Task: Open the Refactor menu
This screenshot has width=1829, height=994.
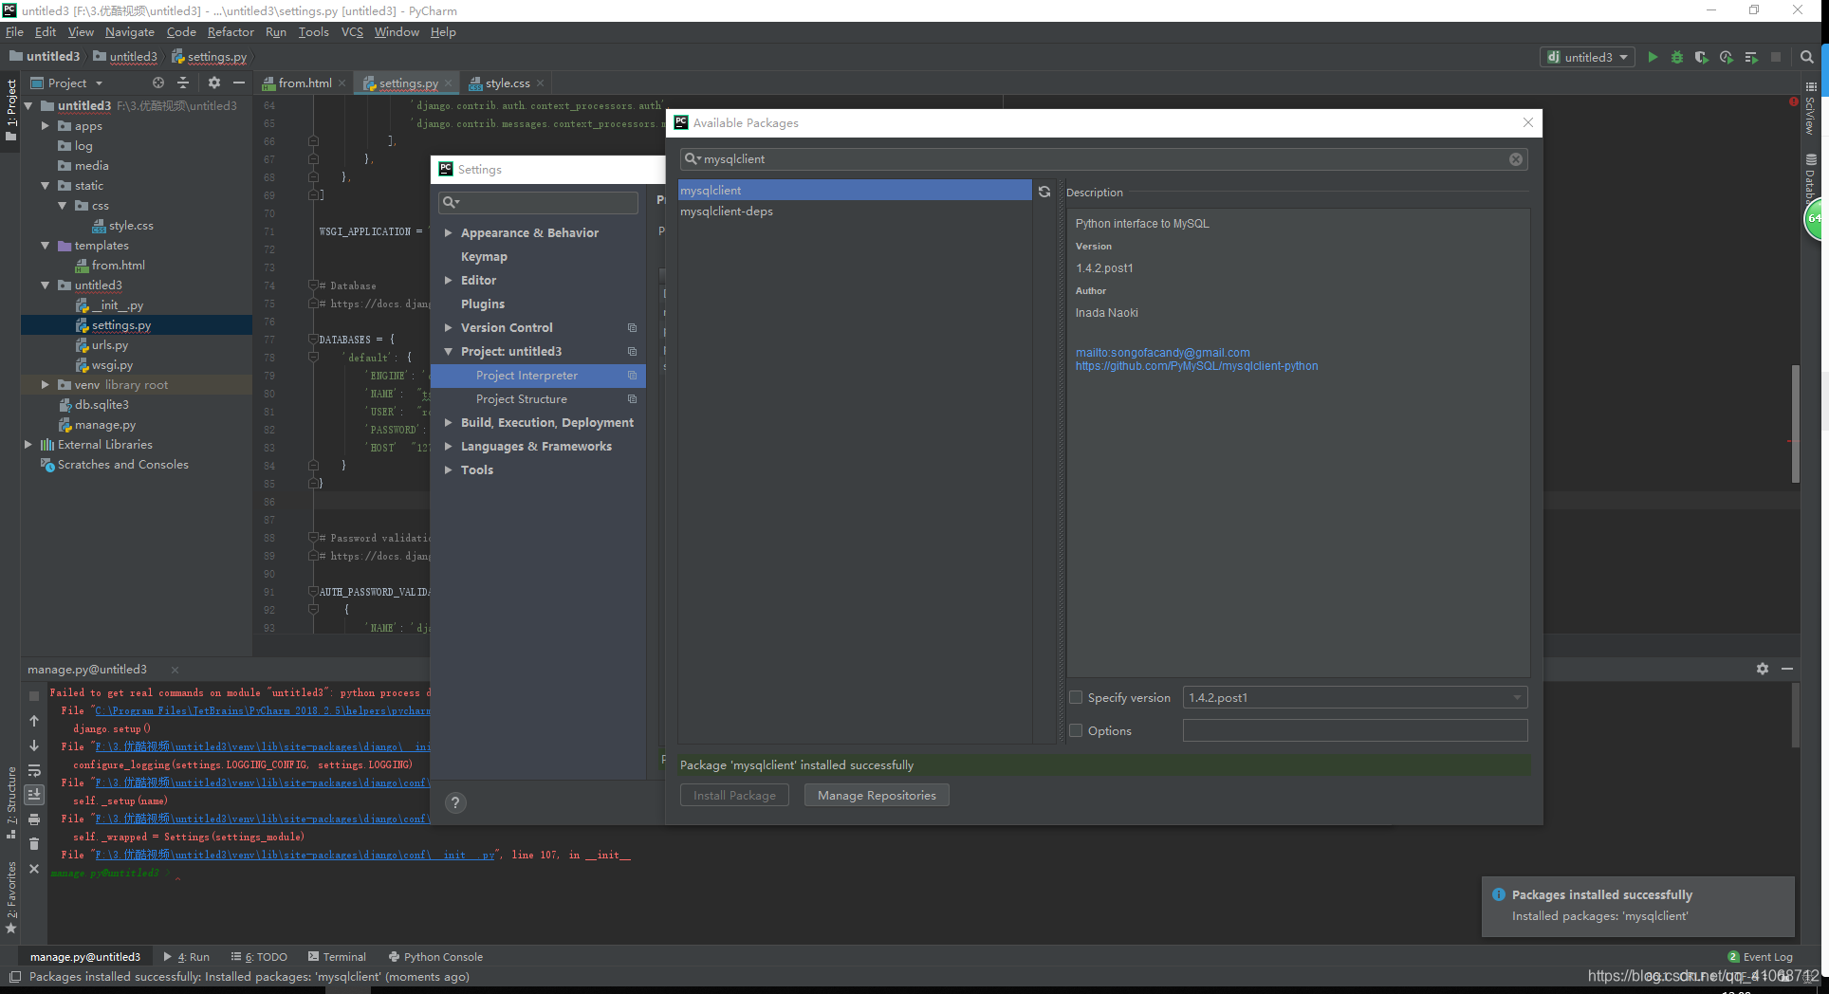Action: (231, 32)
